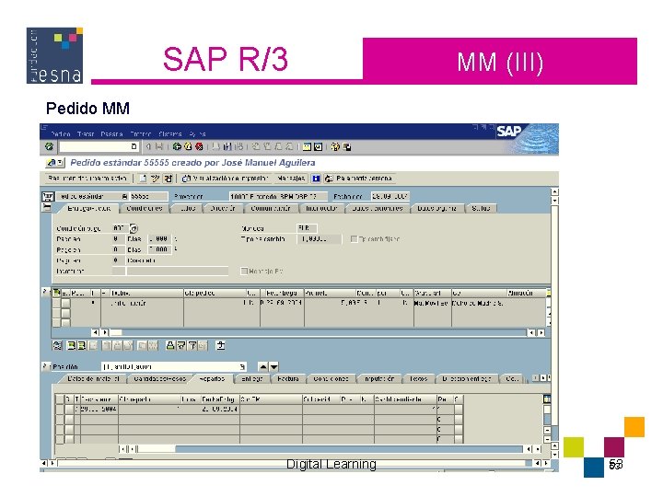Collapse the header section expander

pyautogui.click(x=47, y=207)
